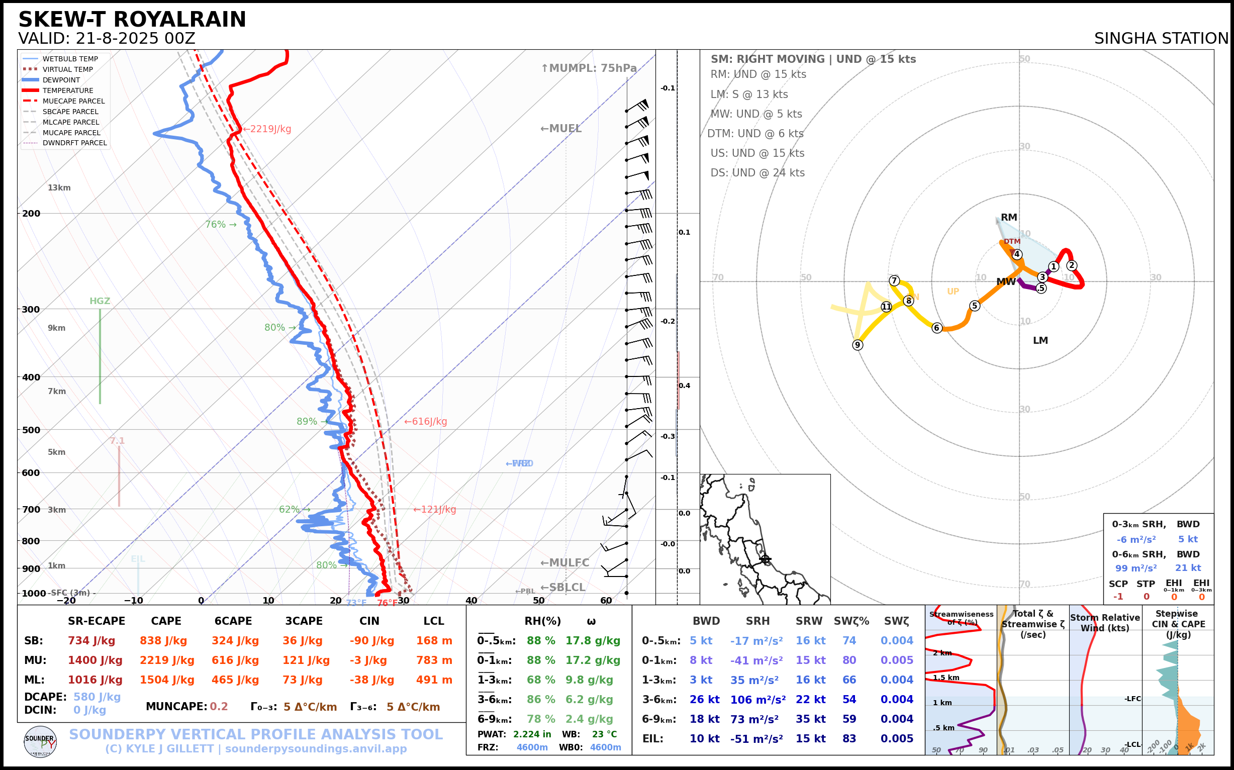Click the SounderPy logo icon
The width and height of the screenshot is (1234, 770).
pos(40,742)
